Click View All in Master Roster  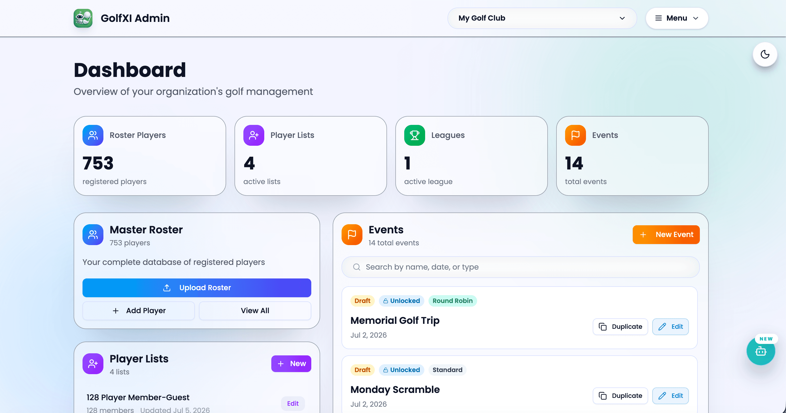pos(255,311)
